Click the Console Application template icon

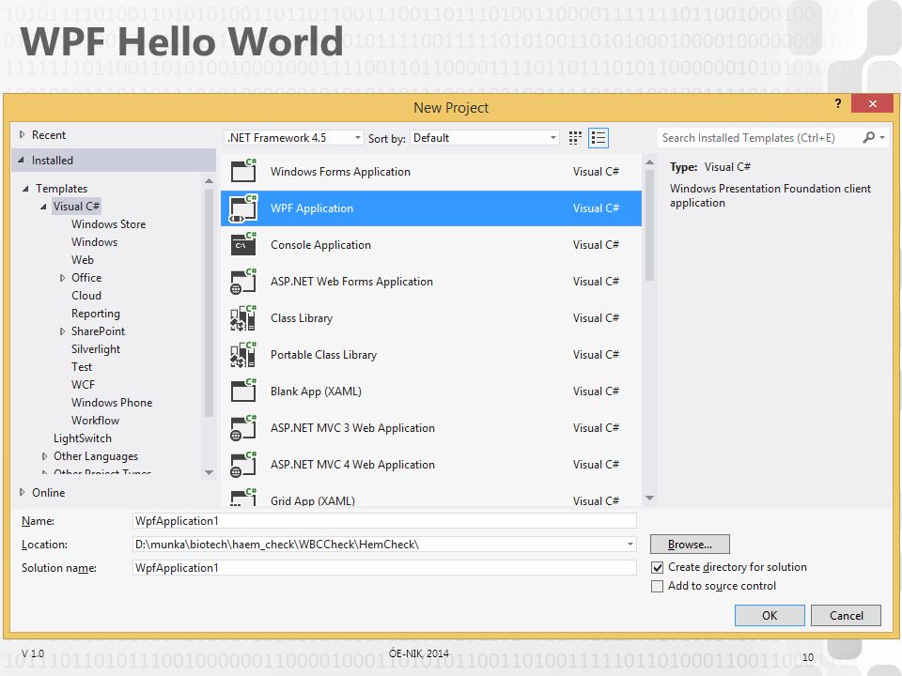click(x=243, y=244)
